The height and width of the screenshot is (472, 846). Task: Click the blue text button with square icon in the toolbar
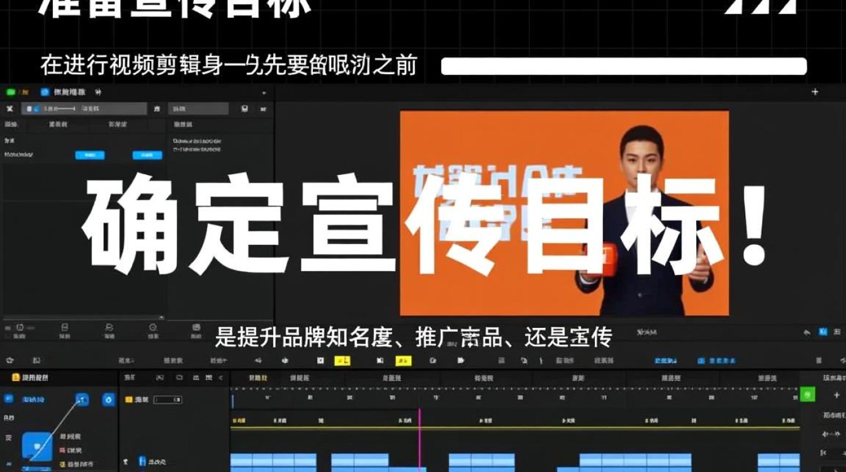(717, 361)
